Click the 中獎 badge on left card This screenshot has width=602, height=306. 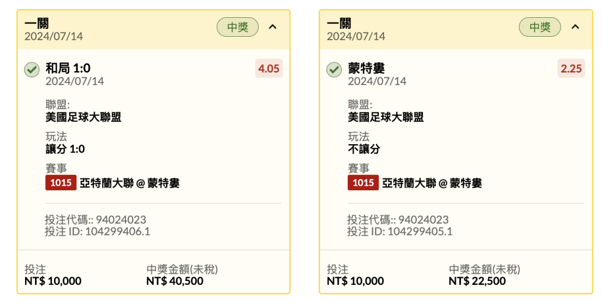237,27
